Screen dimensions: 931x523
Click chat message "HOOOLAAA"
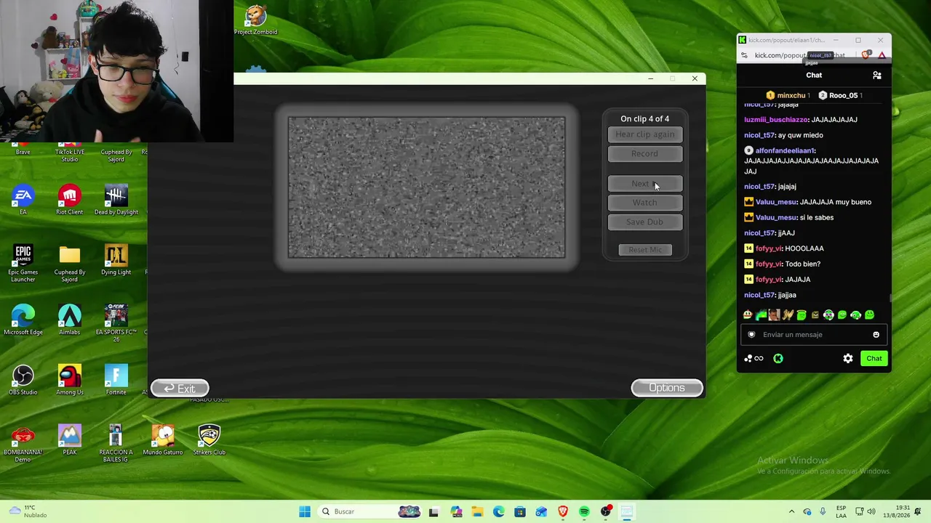click(x=804, y=248)
